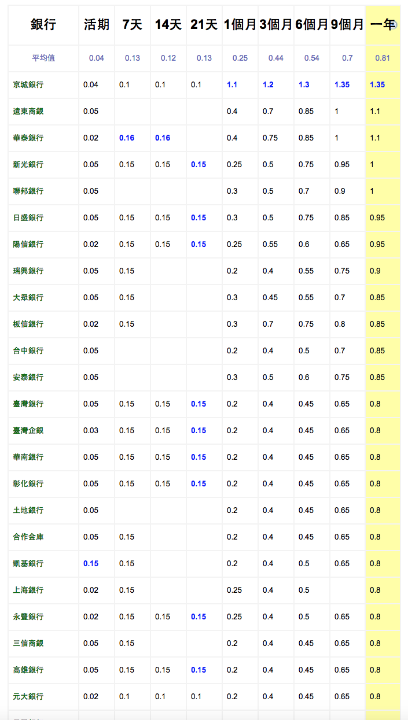The width and height of the screenshot is (408, 720).
Task: Open the 元大銀行 link
Action: point(28,696)
